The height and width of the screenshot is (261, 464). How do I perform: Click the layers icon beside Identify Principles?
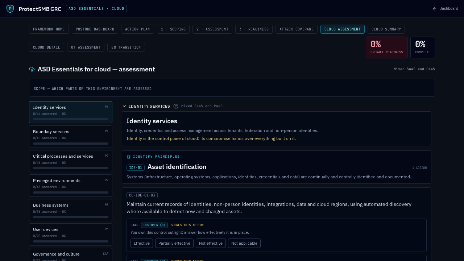coord(129,157)
